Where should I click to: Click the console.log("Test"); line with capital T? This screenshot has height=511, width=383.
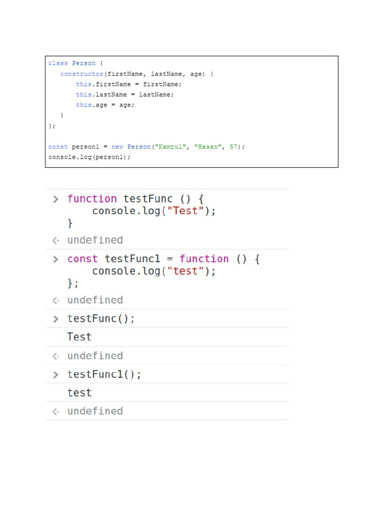(x=154, y=211)
